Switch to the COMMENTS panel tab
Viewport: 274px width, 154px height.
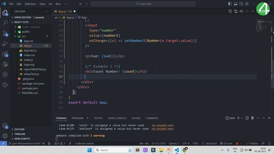[152, 118]
